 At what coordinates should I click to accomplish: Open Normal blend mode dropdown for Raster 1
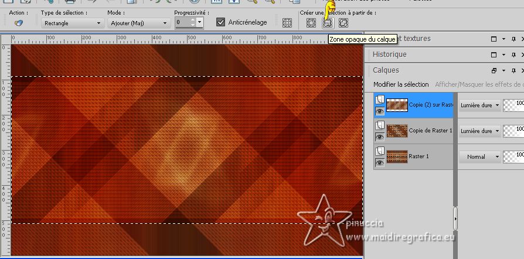479,156
